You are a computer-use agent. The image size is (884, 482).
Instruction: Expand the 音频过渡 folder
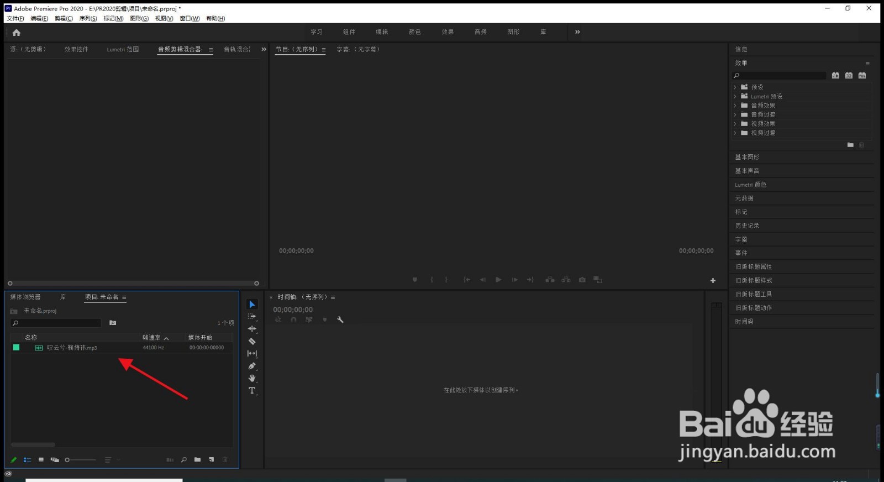click(735, 114)
